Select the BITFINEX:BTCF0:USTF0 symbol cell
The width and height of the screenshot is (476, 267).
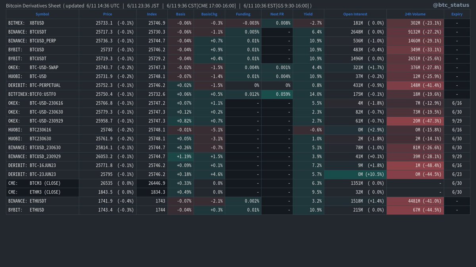42,94
